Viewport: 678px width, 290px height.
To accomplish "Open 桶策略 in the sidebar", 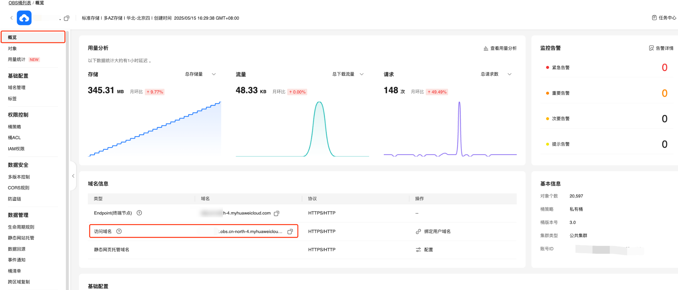I will click(x=15, y=127).
